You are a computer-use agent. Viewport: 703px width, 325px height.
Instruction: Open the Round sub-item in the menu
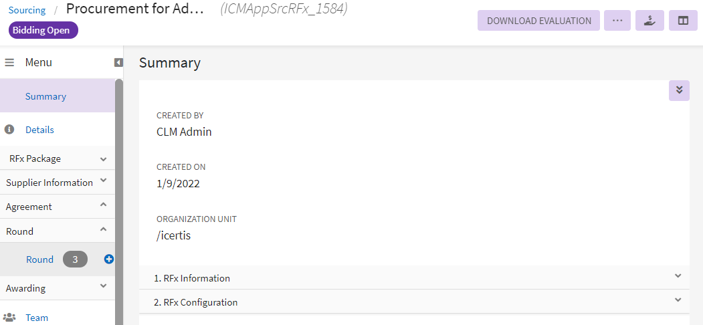pos(39,259)
